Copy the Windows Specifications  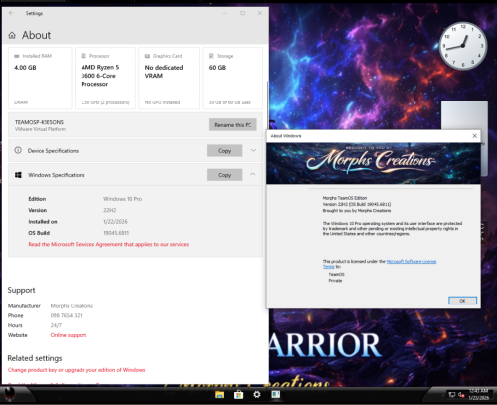224,175
